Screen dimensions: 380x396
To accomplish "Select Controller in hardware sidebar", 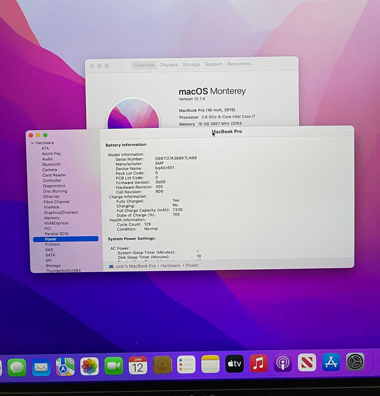I will point(52,180).
